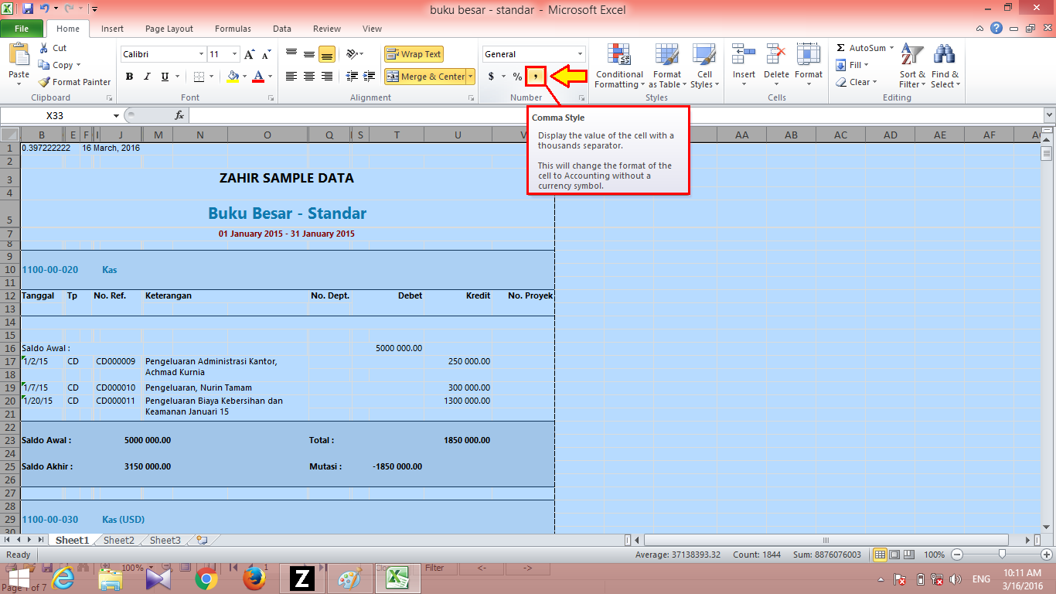Open the Format cells menu icon
This screenshot has height=594, width=1056.
click(x=808, y=54)
